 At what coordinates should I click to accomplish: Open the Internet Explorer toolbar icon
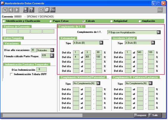(47, 10)
